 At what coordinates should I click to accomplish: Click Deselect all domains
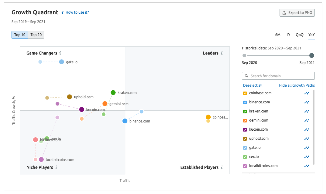coord(253,85)
